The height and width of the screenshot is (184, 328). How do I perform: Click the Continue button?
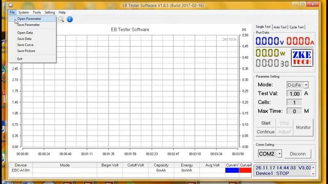tap(265, 132)
